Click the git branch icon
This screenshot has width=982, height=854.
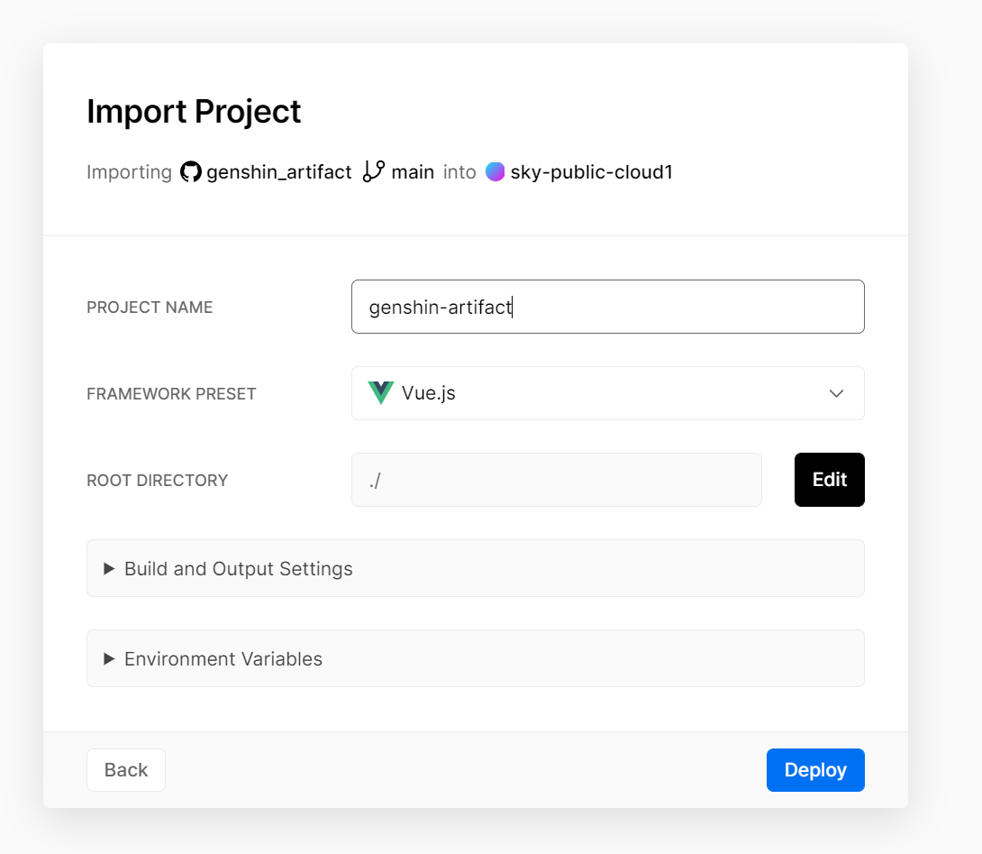click(374, 171)
